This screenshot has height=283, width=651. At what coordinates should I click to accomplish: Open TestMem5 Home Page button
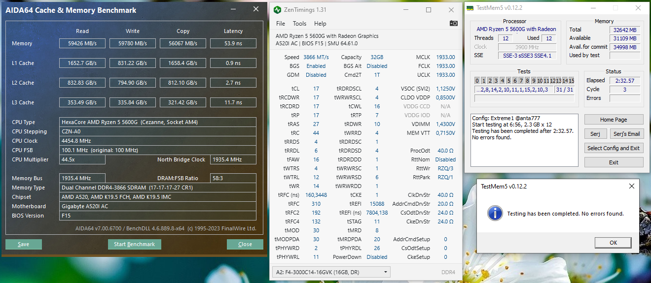coord(614,120)
